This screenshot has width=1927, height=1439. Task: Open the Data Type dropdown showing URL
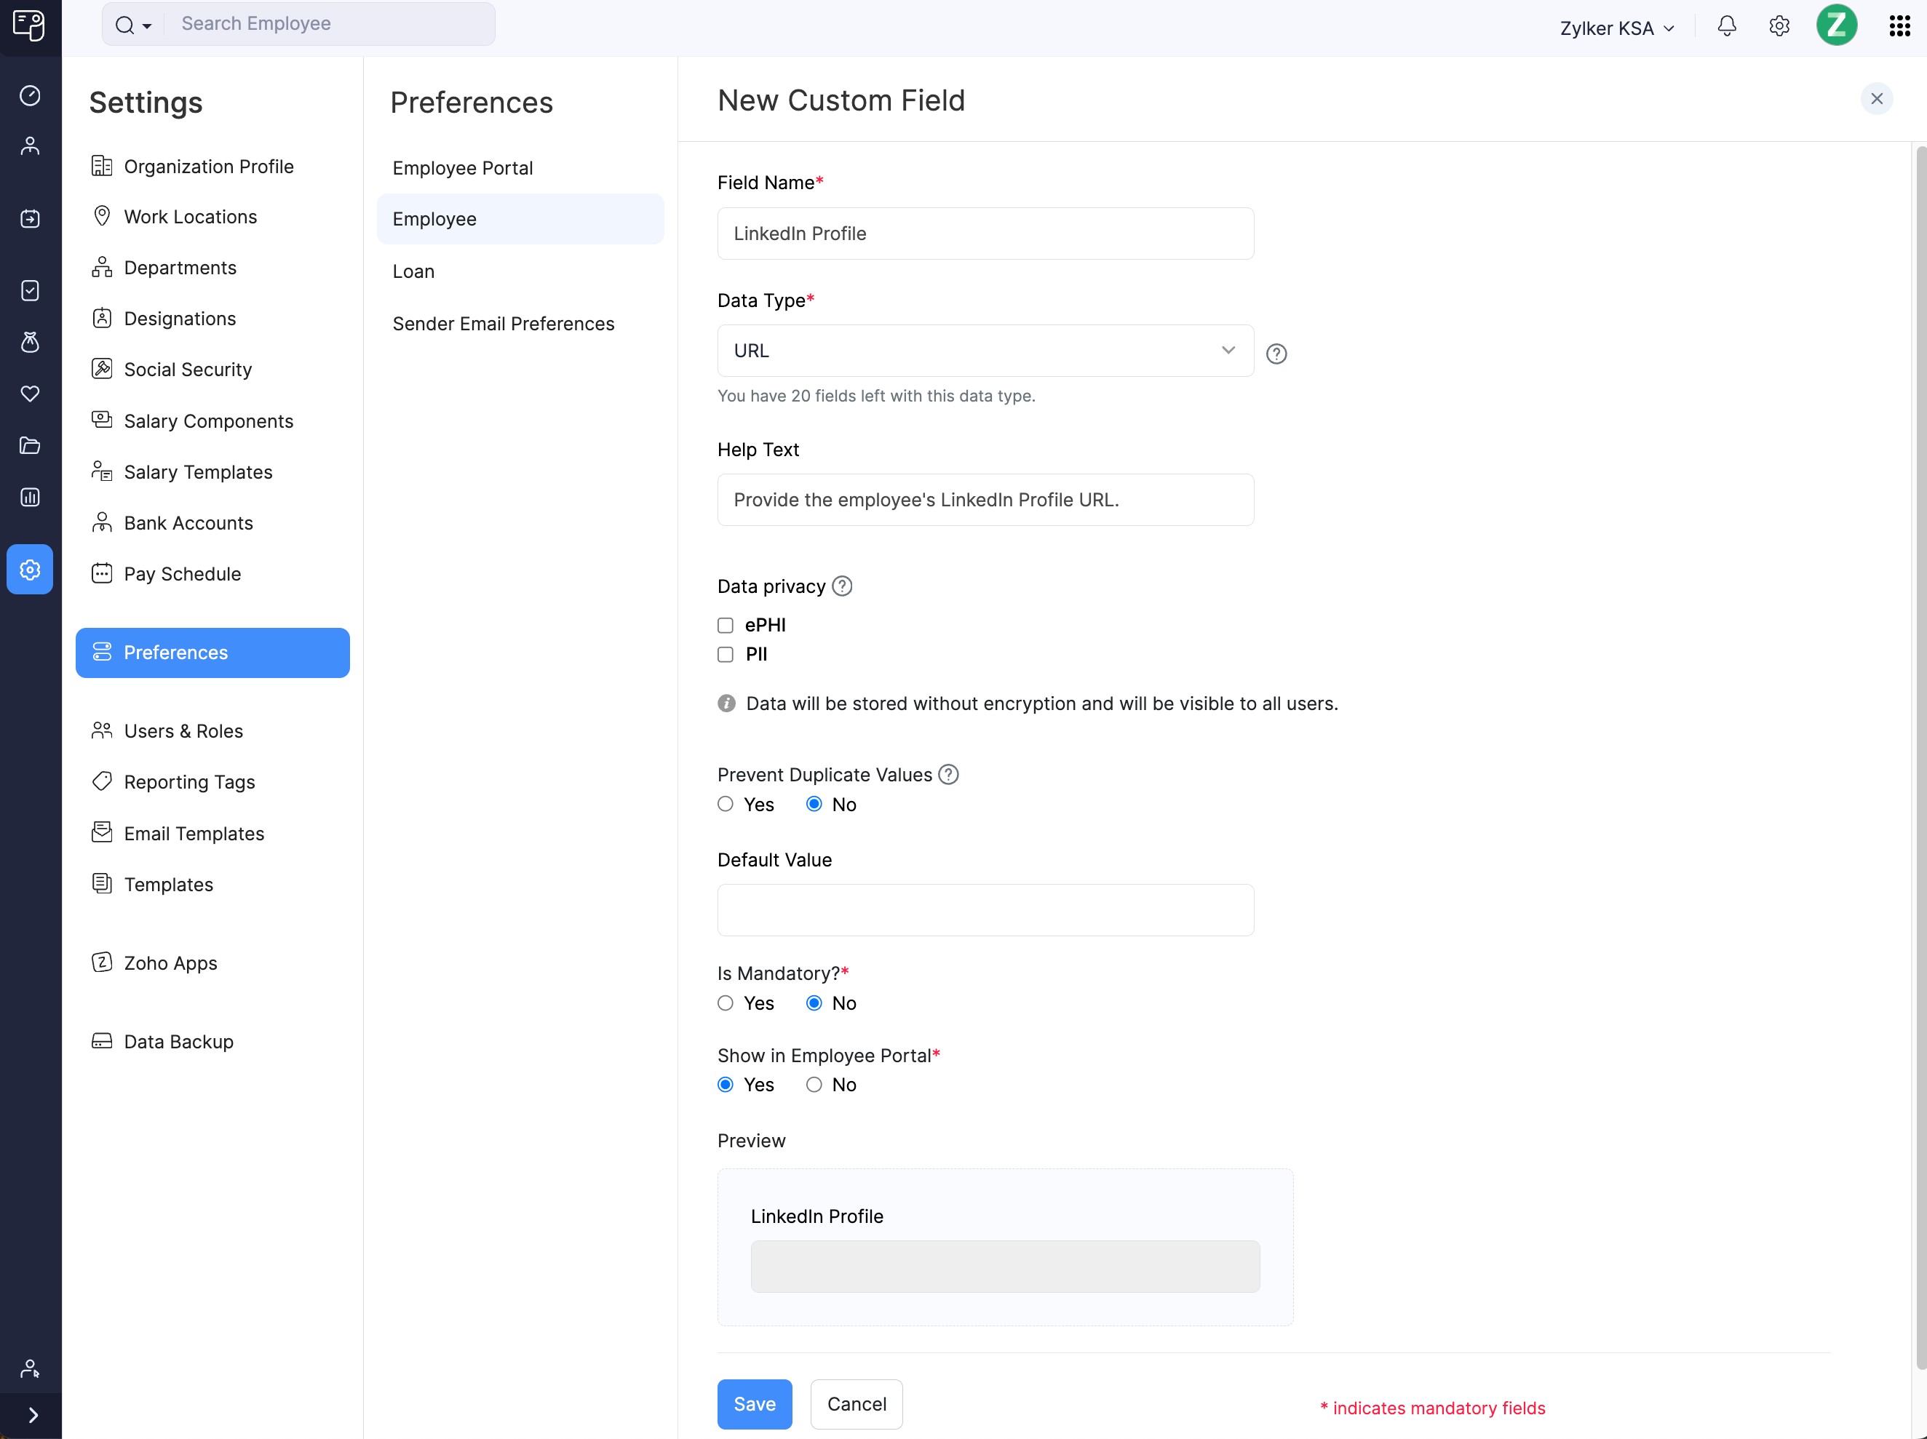pos(985,350)
